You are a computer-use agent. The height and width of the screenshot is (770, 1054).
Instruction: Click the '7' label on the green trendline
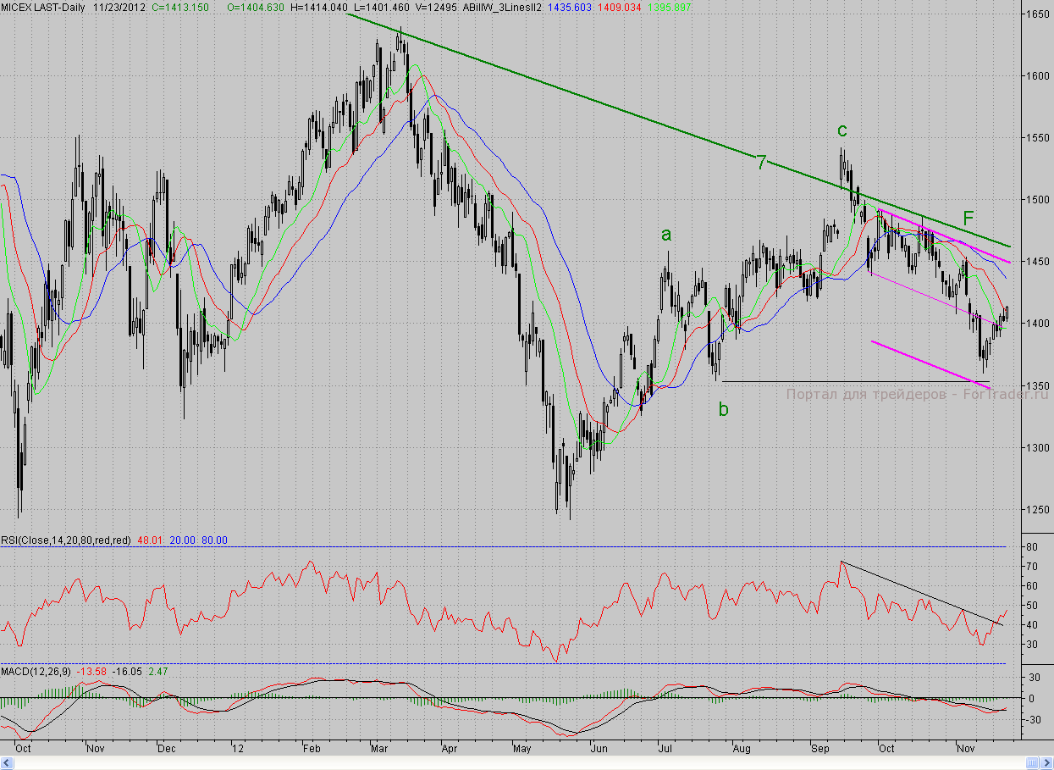click(x=761, y=162)
